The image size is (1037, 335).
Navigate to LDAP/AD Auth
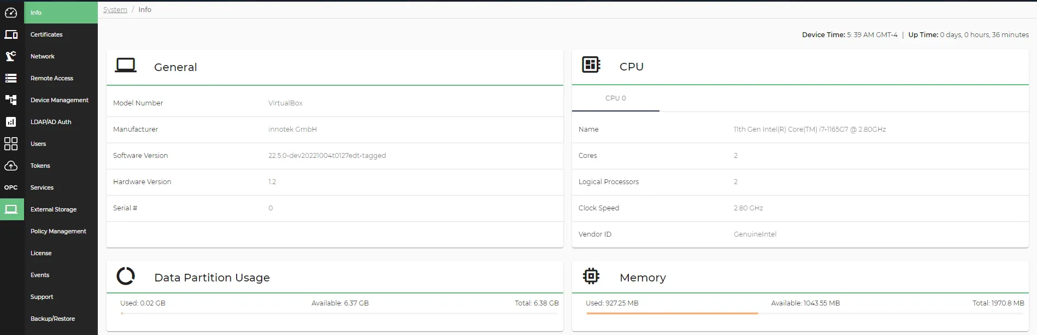point(61,122)
